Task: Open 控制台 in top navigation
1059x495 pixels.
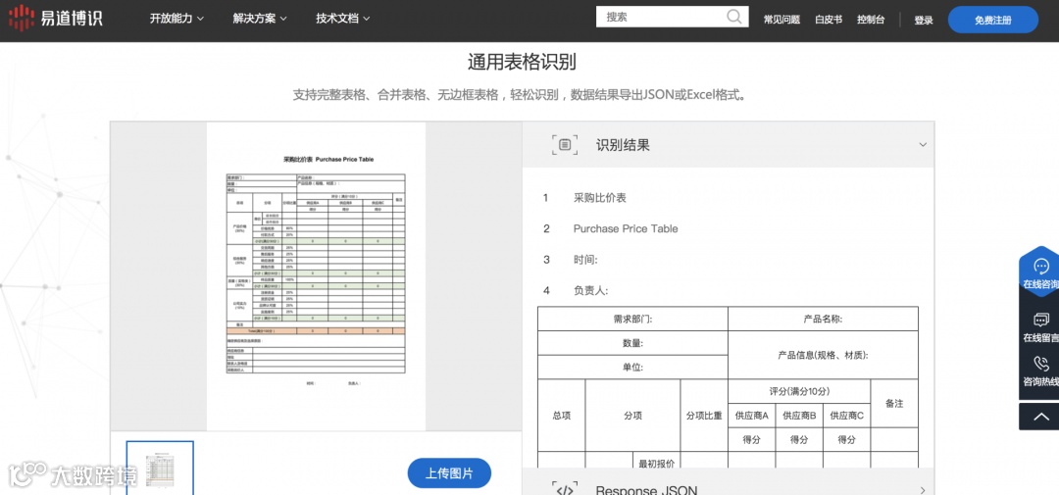Action: pyautogui.click(x=871, y=20)
